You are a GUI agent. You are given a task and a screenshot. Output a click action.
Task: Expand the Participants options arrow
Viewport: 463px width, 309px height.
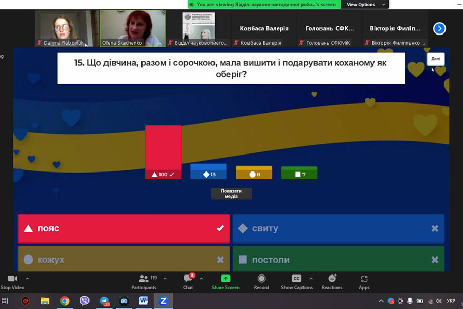coord(165,279)
